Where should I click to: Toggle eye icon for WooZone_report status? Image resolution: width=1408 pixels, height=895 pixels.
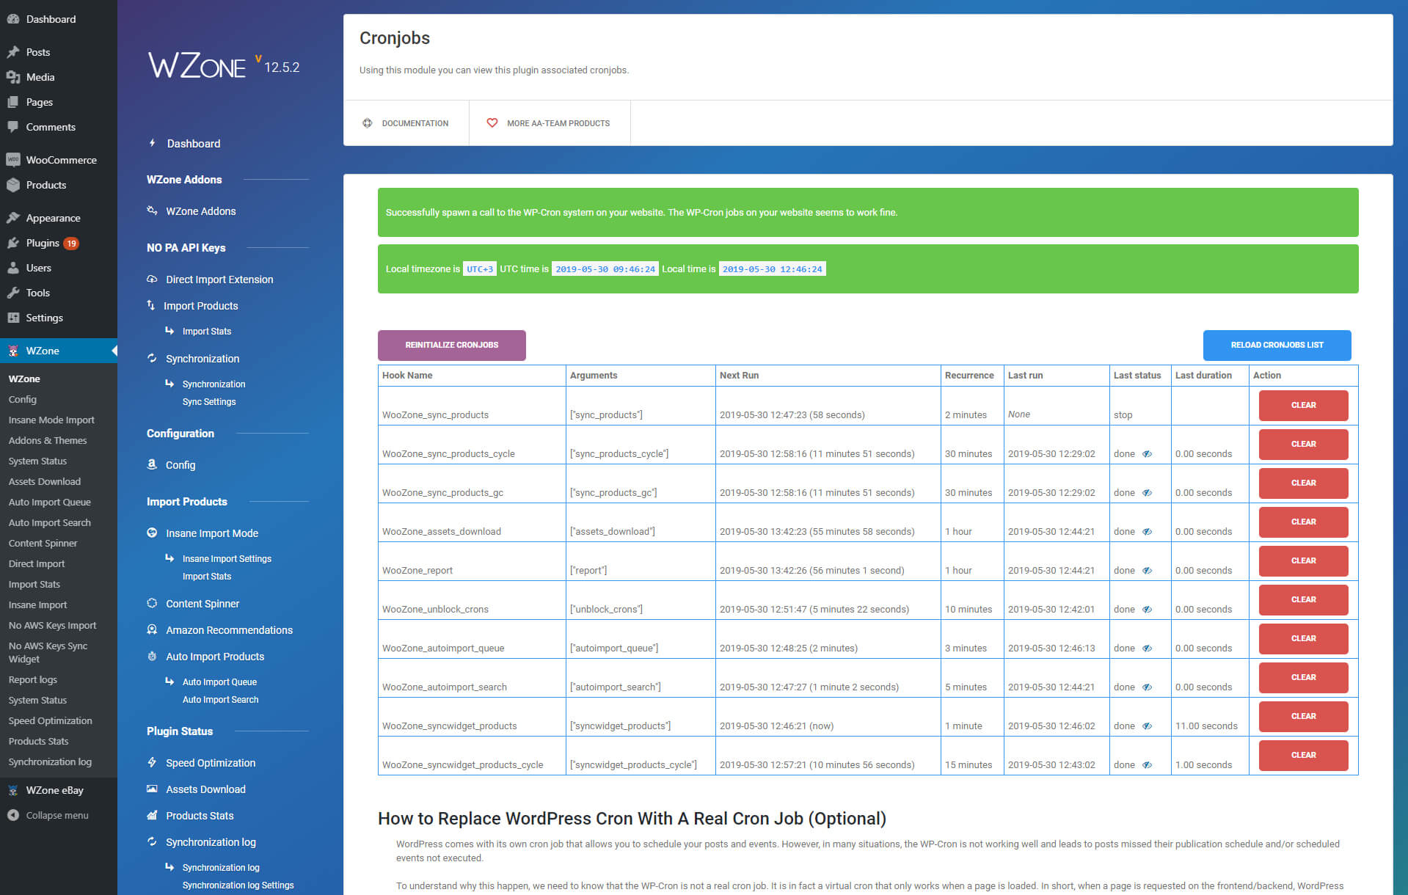point(1147,571)
